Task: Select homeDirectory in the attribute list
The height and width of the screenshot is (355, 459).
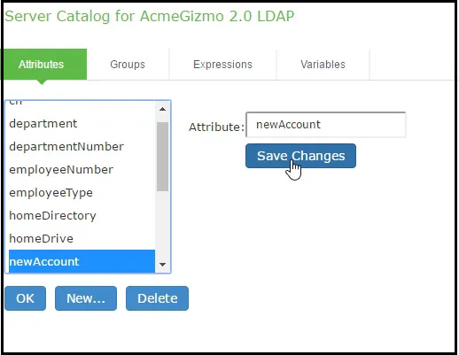Action: click(82, 216)
